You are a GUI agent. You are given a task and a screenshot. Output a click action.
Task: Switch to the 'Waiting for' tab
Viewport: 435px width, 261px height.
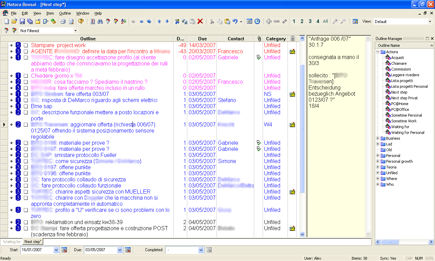point(12,242)
